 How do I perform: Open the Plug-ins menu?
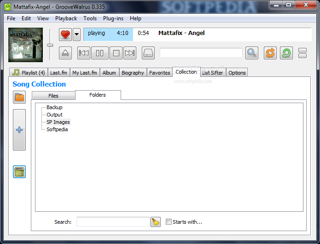point(113,18)
